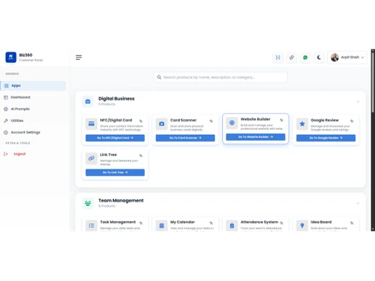Click the Team Management people icon
The image size is (375, 281).
[x=88, y=203]
